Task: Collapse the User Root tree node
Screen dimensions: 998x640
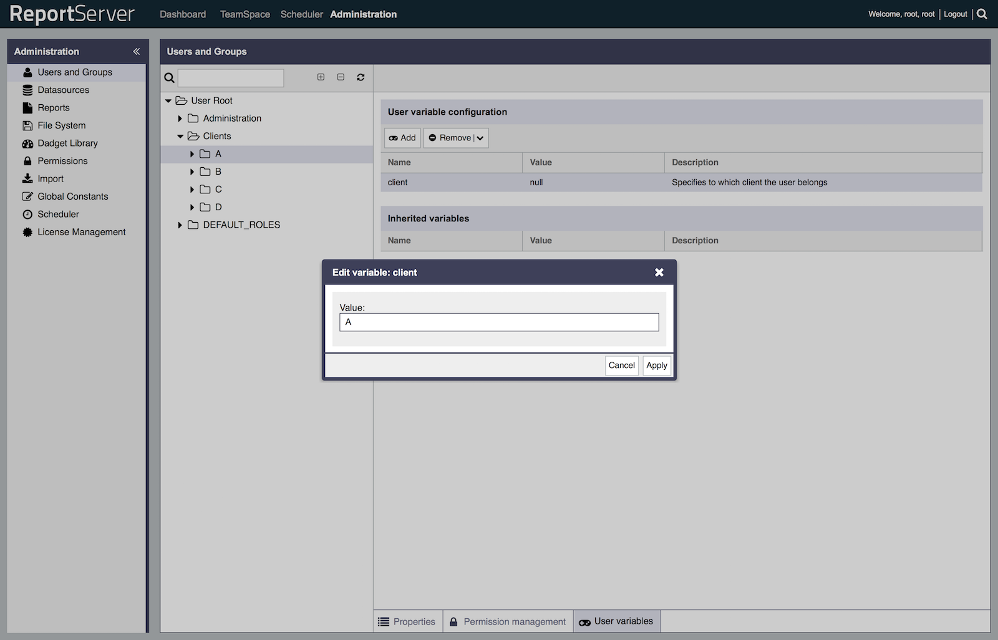Action: (168, 100)
